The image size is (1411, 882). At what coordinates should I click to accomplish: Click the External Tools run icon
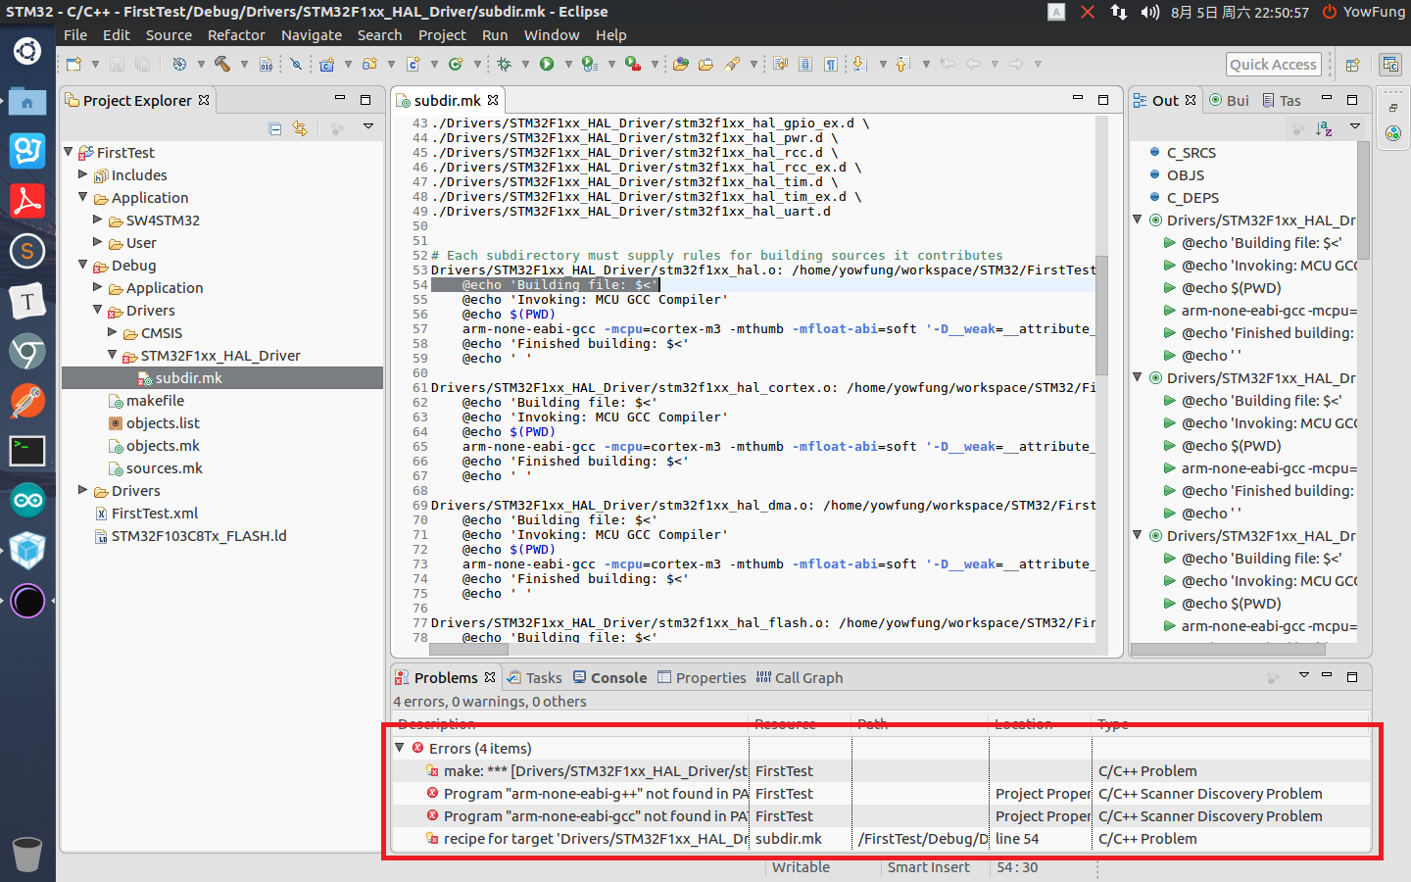tap(633, 64)
